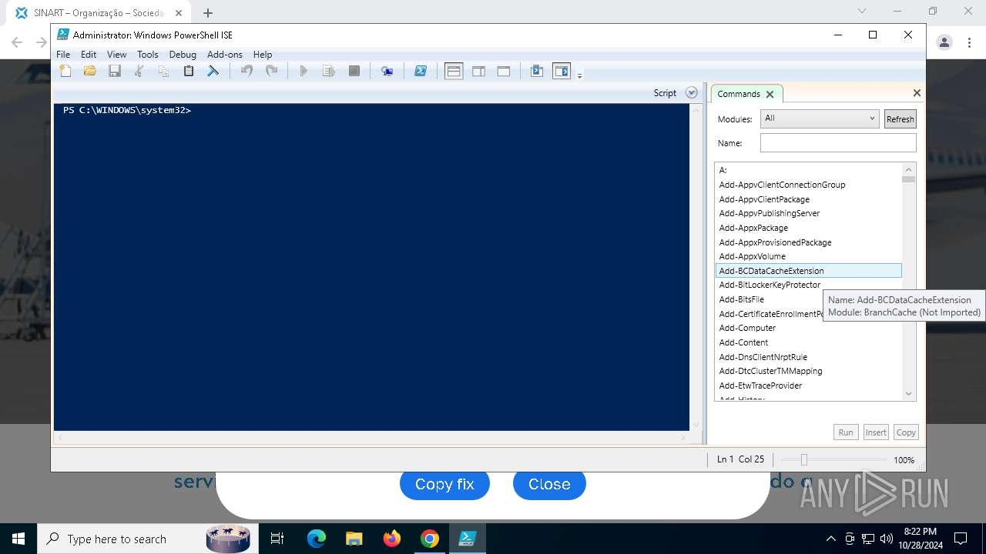Click the Run button in Commands panel
The height and width of the screenshot is (554, 986).
pyautogui.click(x=846, y=432)
